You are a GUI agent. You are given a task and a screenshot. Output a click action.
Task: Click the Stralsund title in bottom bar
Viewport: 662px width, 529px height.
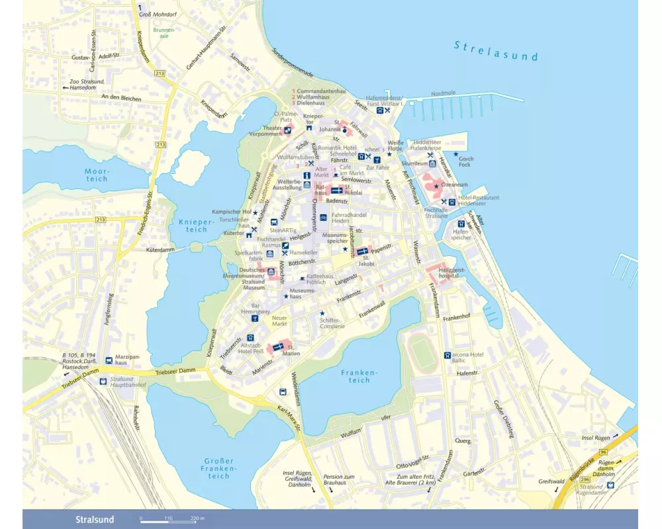tap(95, 519)
